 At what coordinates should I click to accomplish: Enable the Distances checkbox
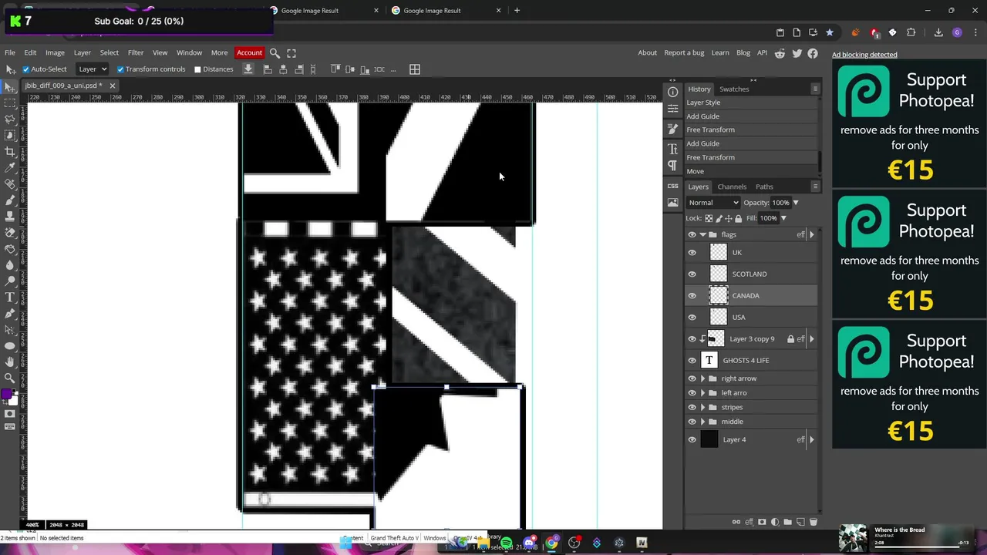(197, 69)
